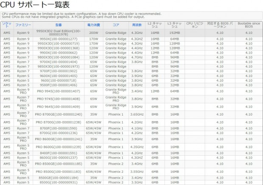Select the 8600G(100-000001237) model cell
This screenshot has width=263, height=185.
[x=59, y=158]
